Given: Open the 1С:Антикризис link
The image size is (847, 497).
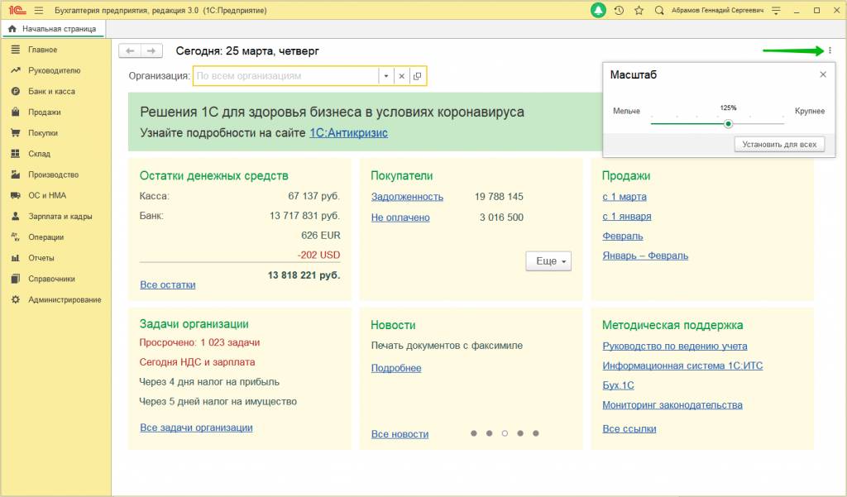Looking at the screenshot, I should [x=348, y=133].
